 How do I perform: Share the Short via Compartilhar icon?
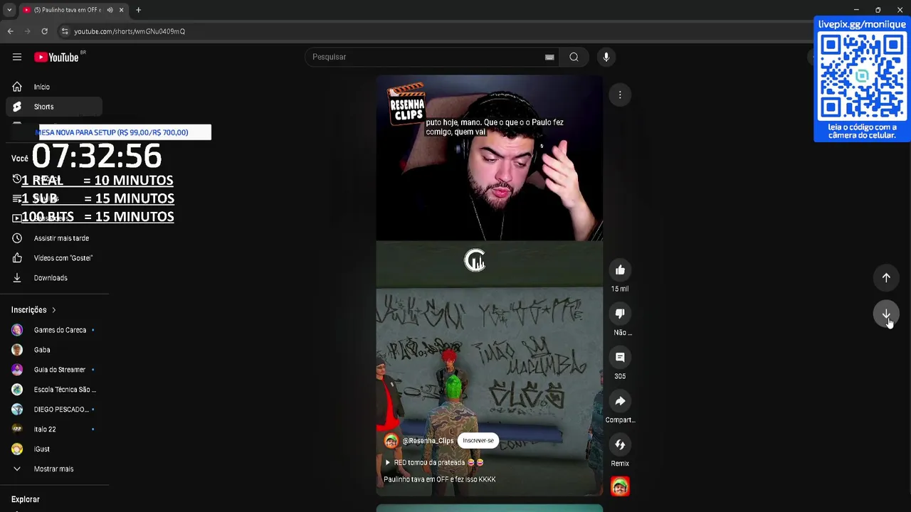(x=620, y=401)
